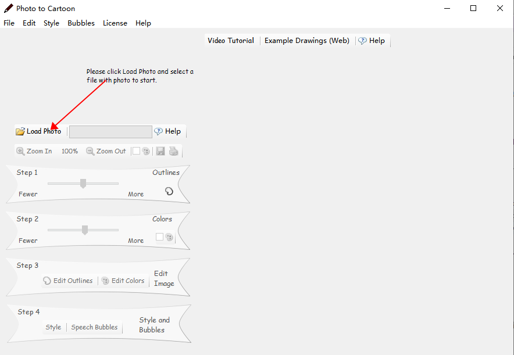Click the Load Photo folder icon
The width and height of the screenshot is (514, 355).
pyautogui.click(x=20, y=131)
